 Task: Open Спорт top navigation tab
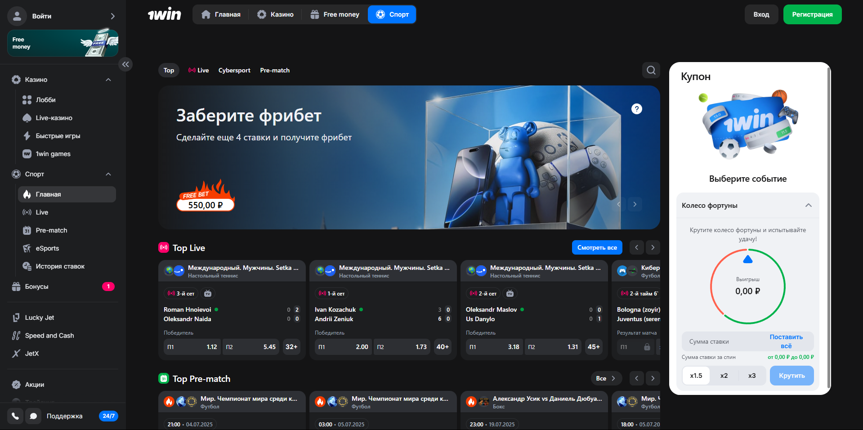pos(392,14)
